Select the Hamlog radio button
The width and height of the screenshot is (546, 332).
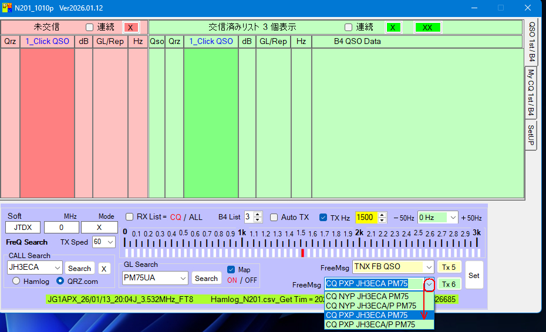[16, 281]
